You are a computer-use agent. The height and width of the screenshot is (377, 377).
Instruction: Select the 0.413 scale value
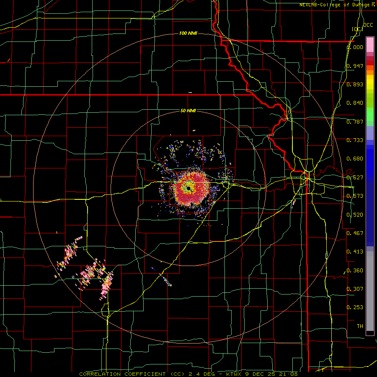(355, 252)
